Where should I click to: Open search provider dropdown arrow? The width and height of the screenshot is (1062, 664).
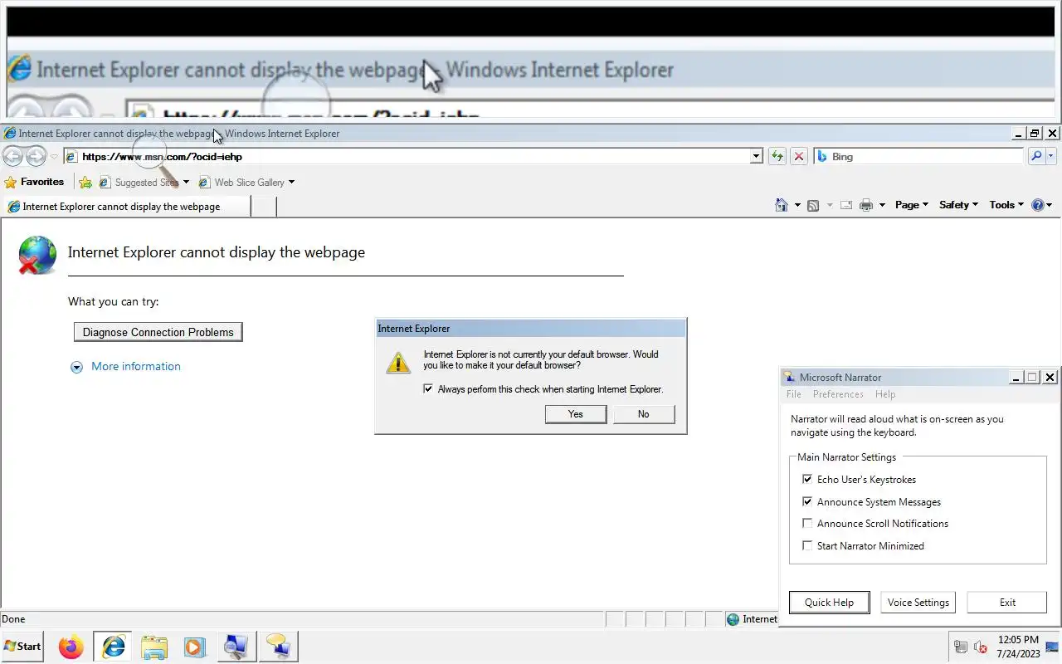[1051, 156]
